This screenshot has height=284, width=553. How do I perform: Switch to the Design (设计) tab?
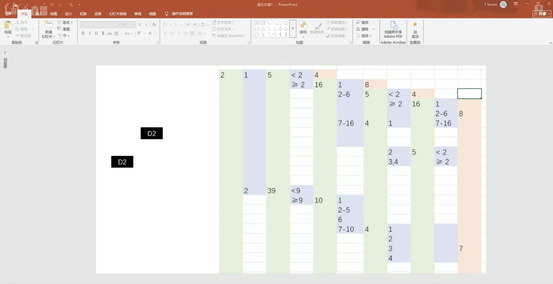tap(68, 14)
